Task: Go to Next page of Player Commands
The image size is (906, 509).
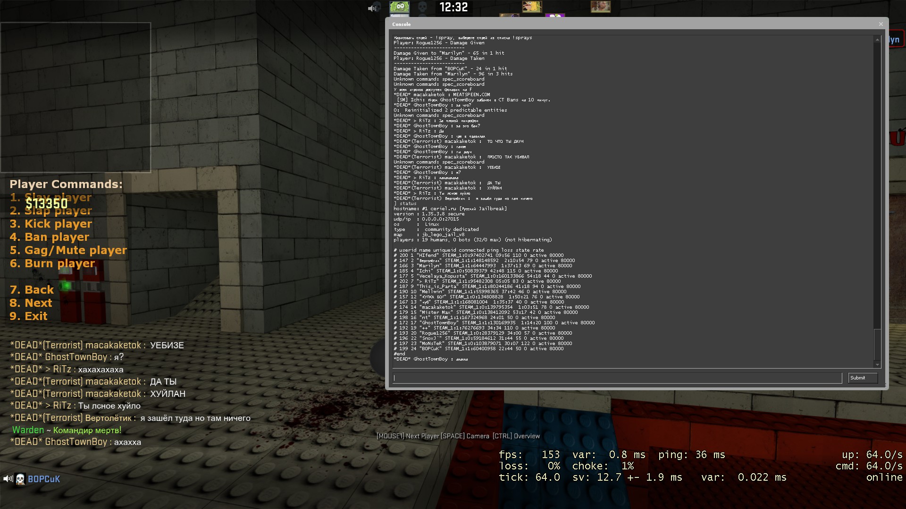Action: point(31,303)
